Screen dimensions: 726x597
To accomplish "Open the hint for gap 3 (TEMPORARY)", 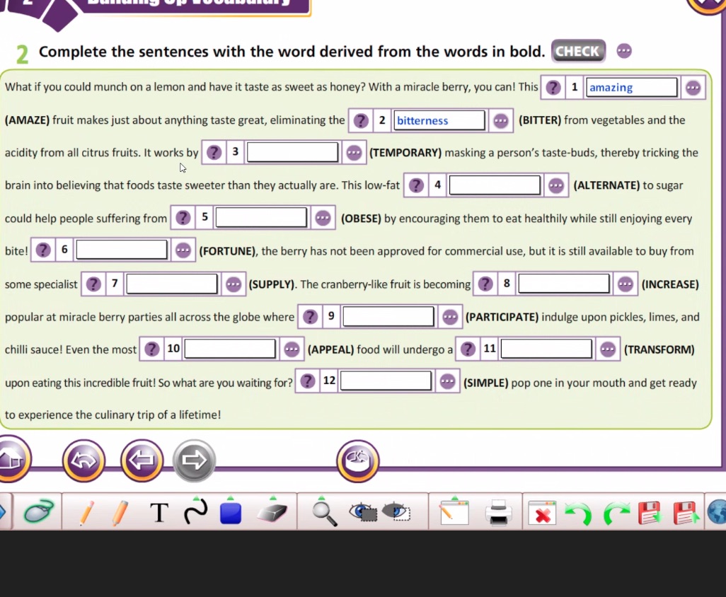I will 214,152.
